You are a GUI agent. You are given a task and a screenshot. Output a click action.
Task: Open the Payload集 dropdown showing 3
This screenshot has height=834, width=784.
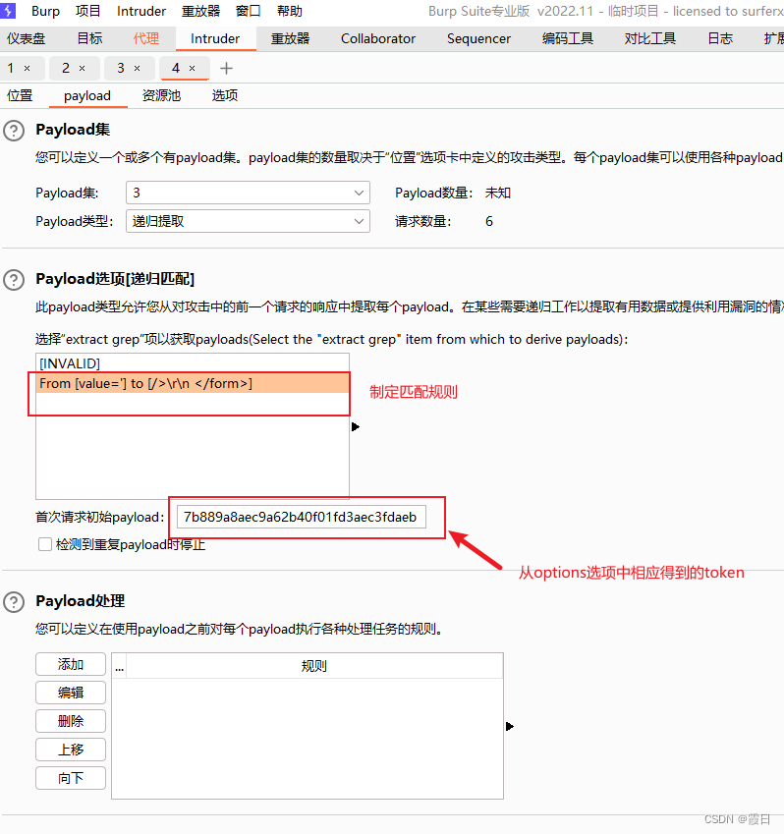click(248, 193)
